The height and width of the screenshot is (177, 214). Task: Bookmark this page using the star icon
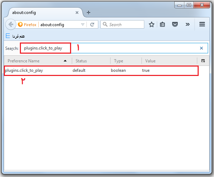[152, 24]
